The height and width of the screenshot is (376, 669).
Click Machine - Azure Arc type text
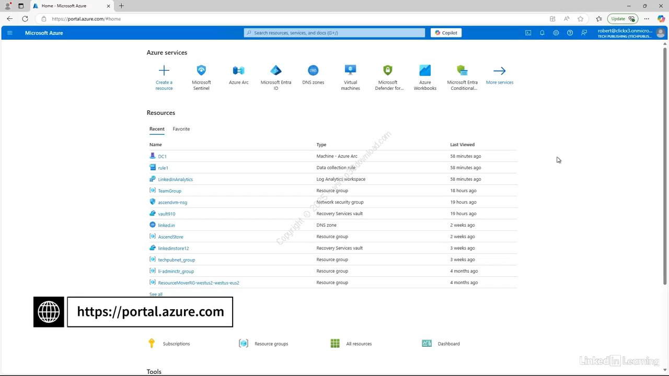[337, 156]
